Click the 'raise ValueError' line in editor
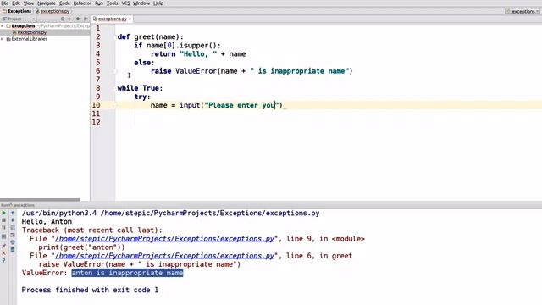Image resolution: width=542 pixels, height=305 pixels. 252,71
